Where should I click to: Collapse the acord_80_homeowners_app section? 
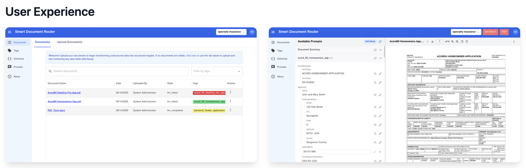pyautogui.click(x=380, y=58)
